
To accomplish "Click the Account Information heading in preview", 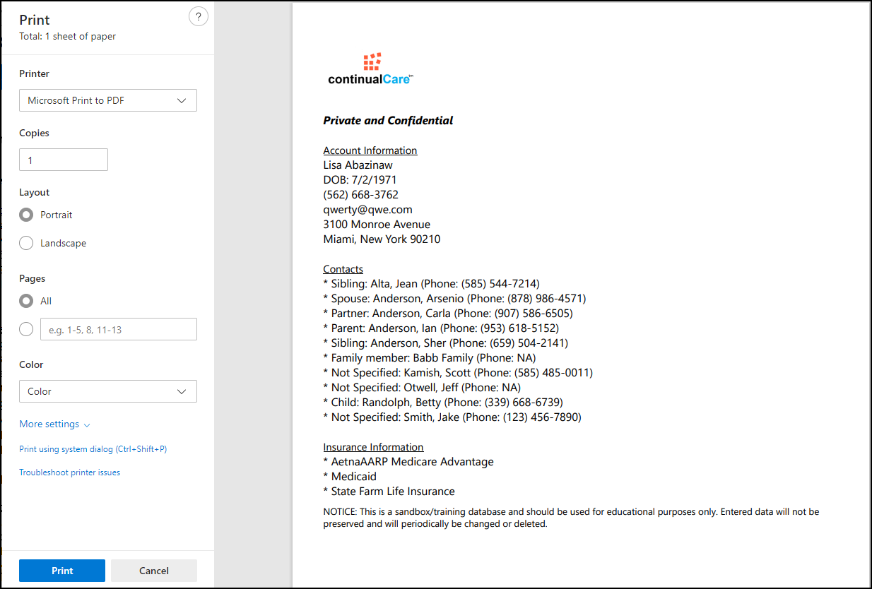I will point(370,150).
